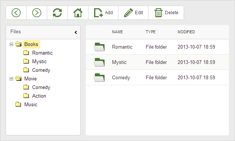Click the green Comedy folder icon in list
Screen dimensions: 235x141
99,77
